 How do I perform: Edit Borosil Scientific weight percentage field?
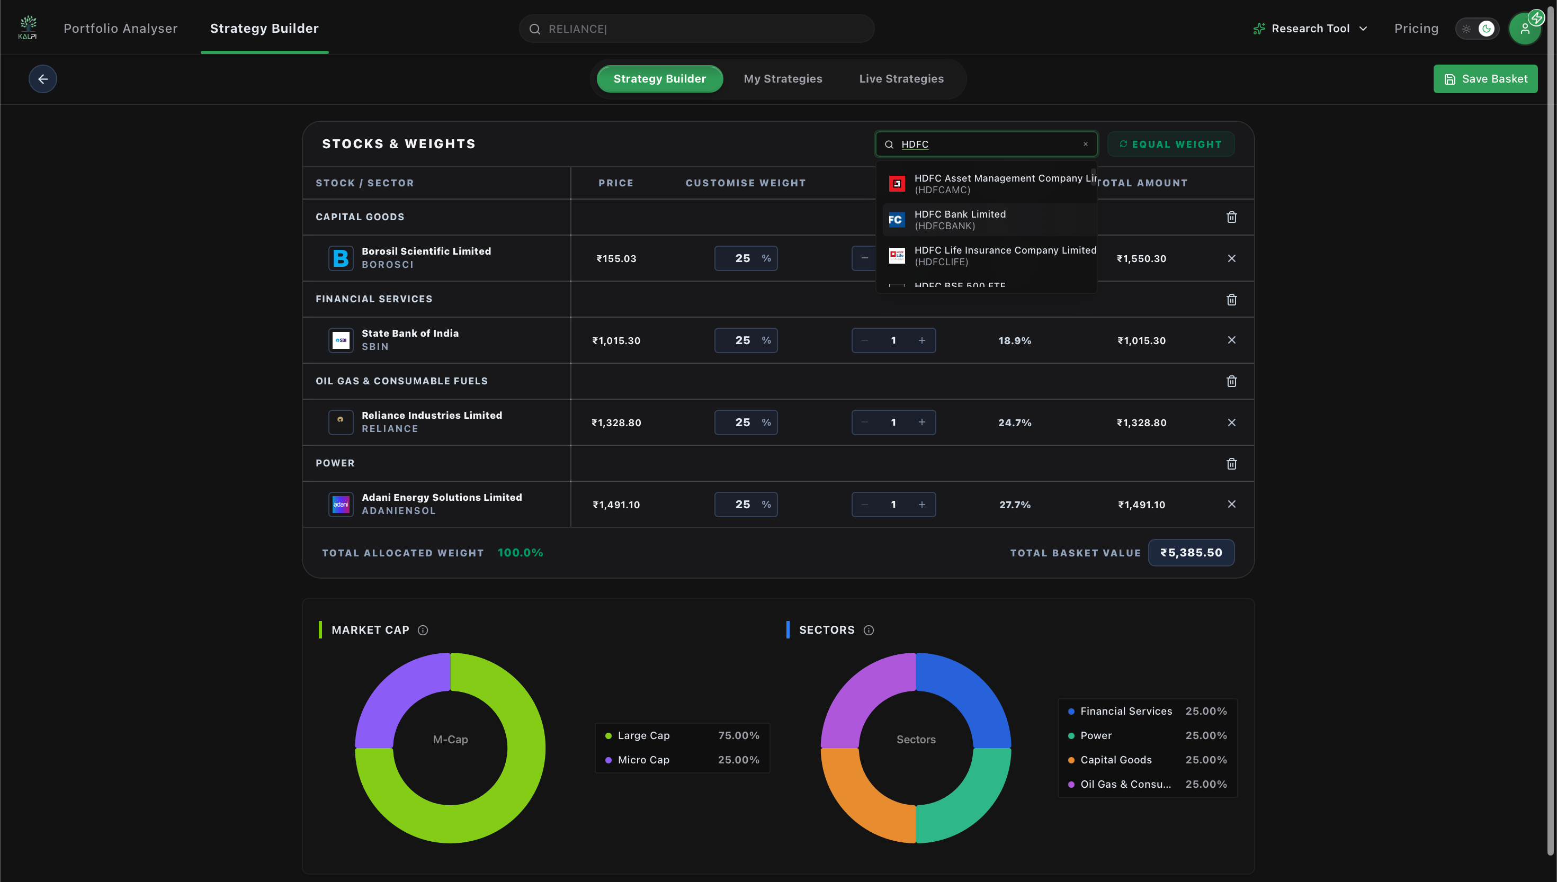pos(746,258)
